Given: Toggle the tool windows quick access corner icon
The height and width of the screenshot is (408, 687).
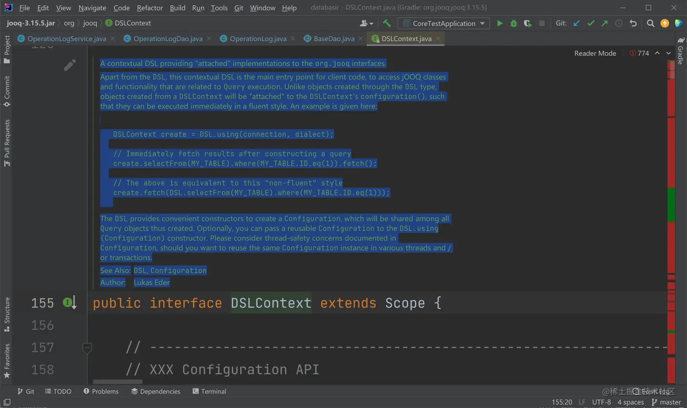Looking at the screenshot, I should point(7,402).
